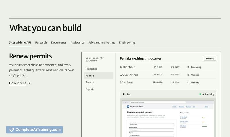Screen dimensions: 230x137
Task: Click the Permits expiring this quarter heading
Action: pos(141,58)
